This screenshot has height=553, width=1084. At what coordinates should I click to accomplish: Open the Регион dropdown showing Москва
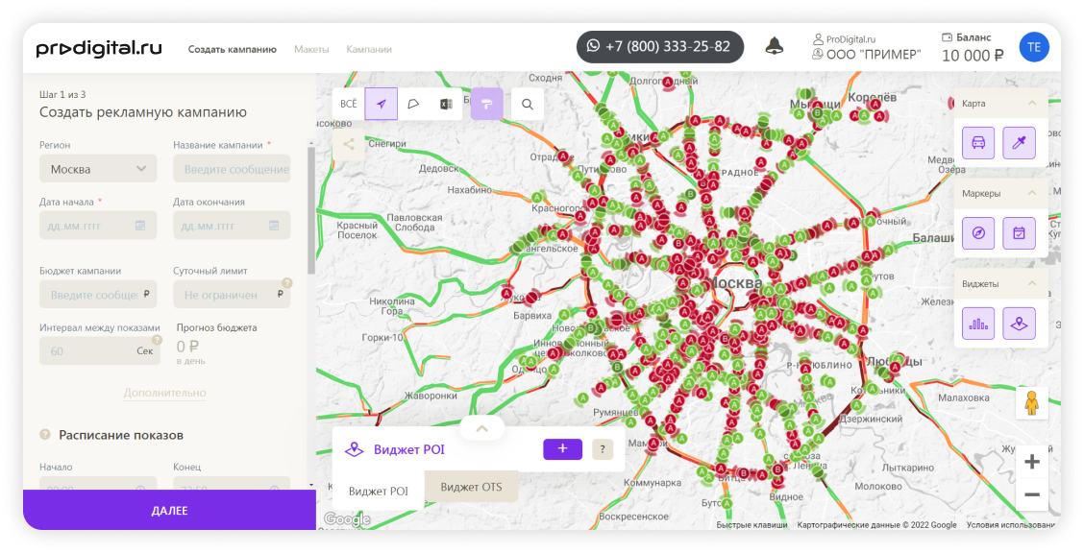pyautogui.click(x=98, y=169)
